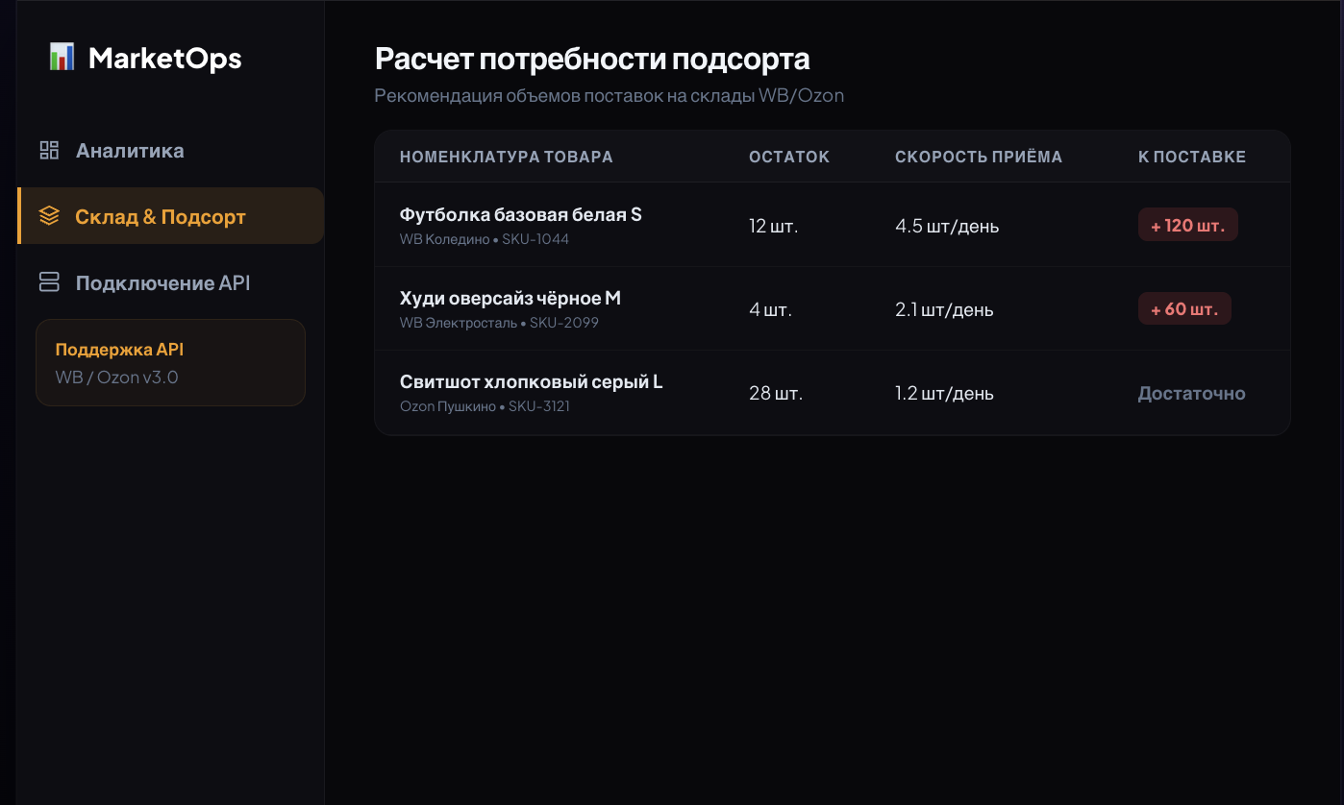Go to Подключение API section
Screen dimensions: 1344x805
point(170,282)
